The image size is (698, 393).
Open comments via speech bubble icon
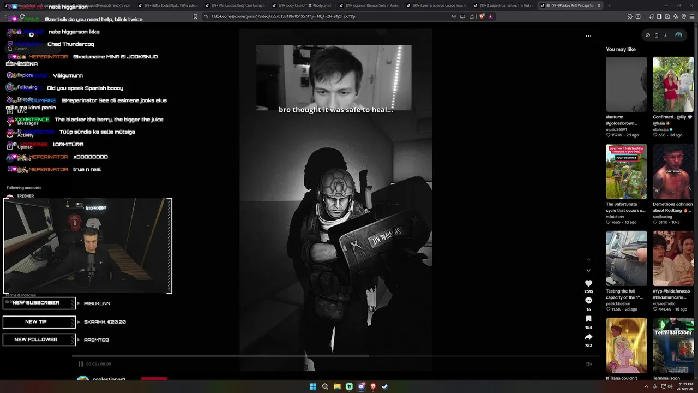[588, 301]
